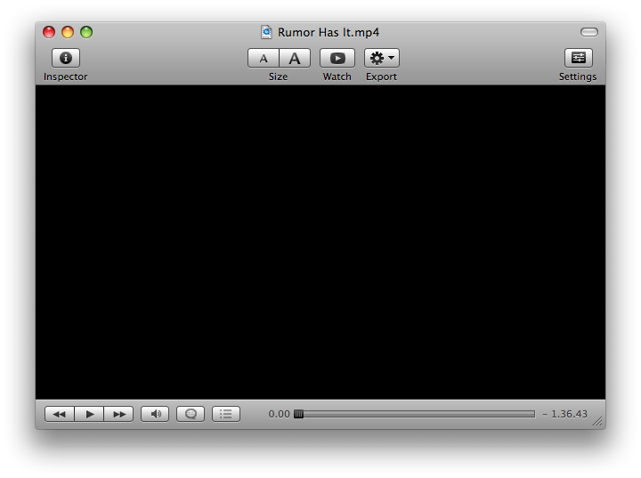The image size is (641, 478).
Task: Rewind the video playback
Action: (x=60, y=414)
